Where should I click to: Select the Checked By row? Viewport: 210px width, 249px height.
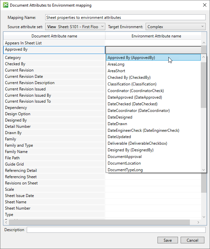click(54, 64)
